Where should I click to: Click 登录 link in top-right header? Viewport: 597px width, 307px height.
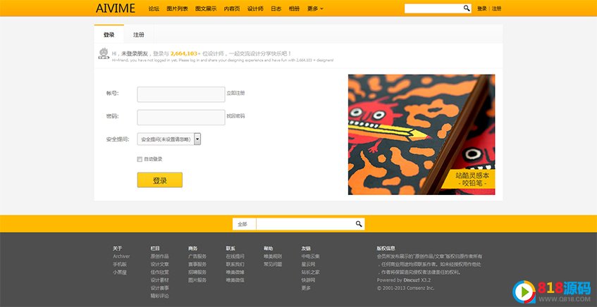[x=482, y=8]
